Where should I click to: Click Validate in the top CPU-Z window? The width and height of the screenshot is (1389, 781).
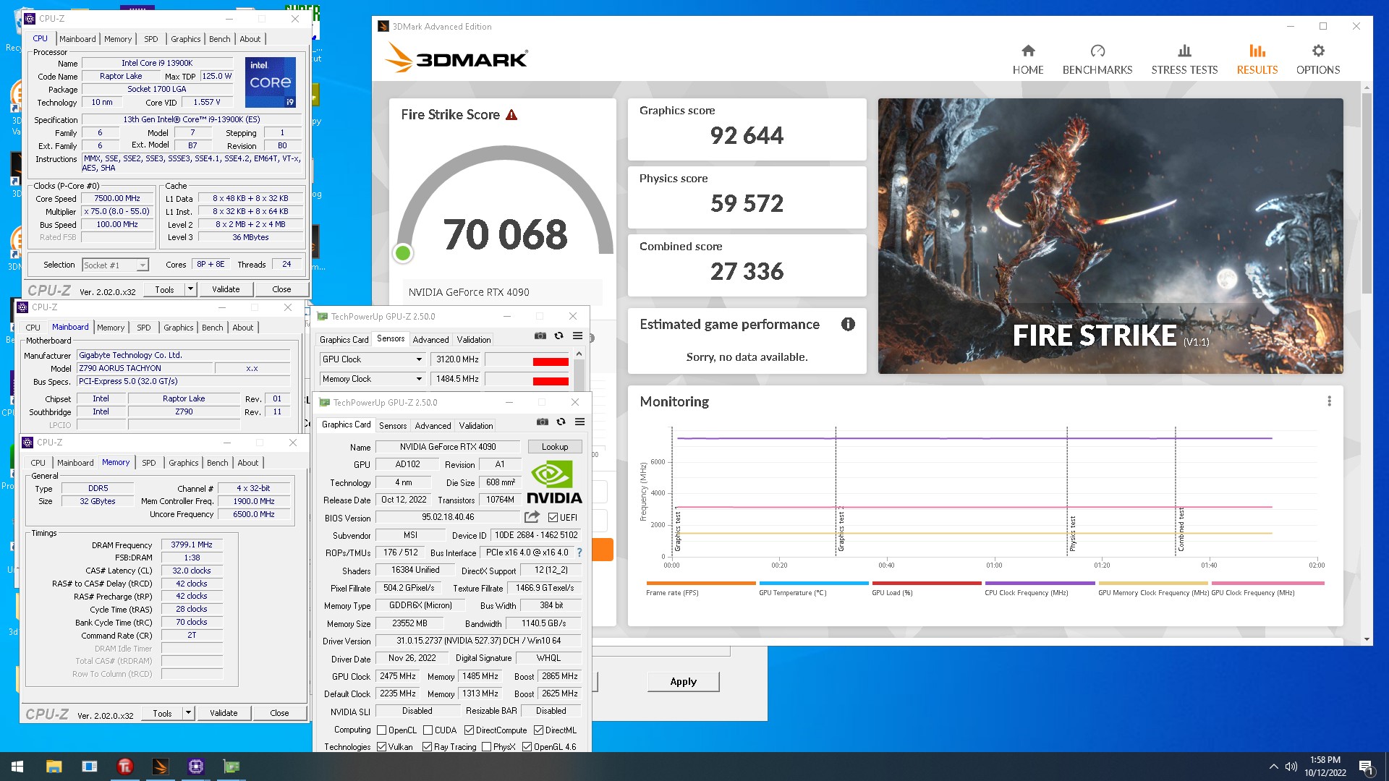(x=226, y=289)
